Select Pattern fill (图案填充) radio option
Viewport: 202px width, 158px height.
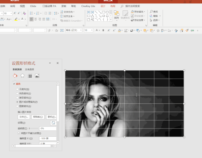point(17,106)
